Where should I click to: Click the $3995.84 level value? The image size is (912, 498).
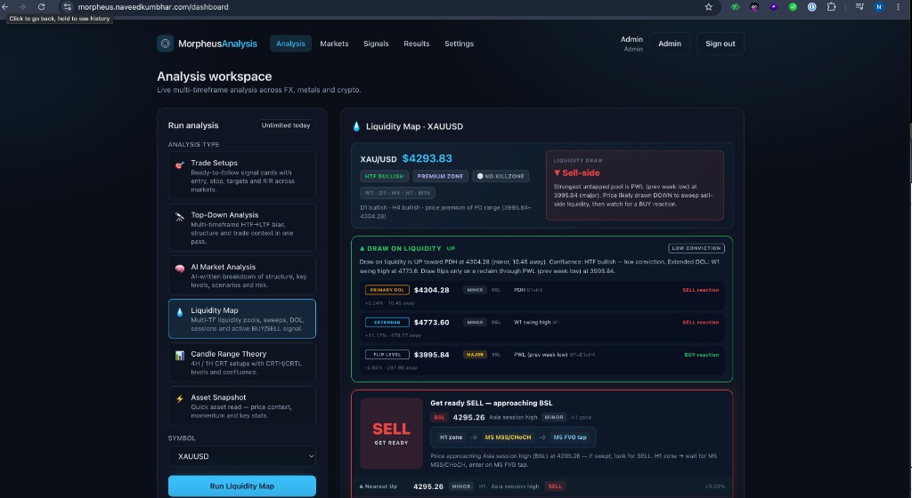(x=432, y=355)
